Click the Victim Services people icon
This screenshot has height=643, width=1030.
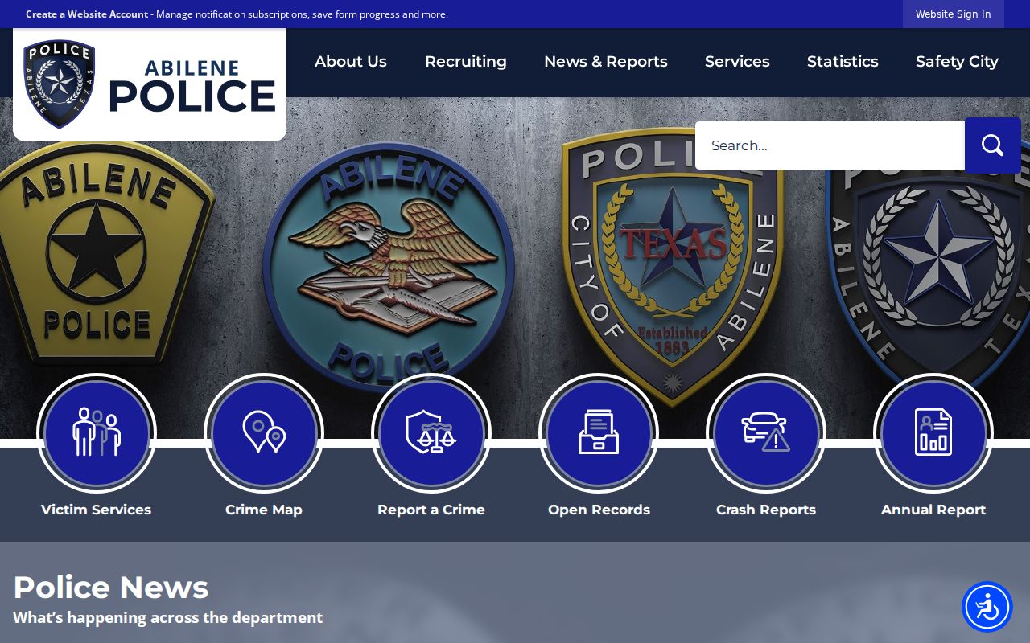tap(97, 433)
